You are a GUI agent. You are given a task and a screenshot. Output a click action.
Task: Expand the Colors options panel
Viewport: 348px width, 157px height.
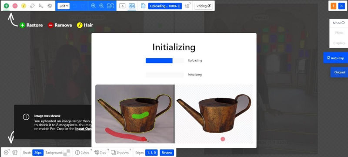82,152
